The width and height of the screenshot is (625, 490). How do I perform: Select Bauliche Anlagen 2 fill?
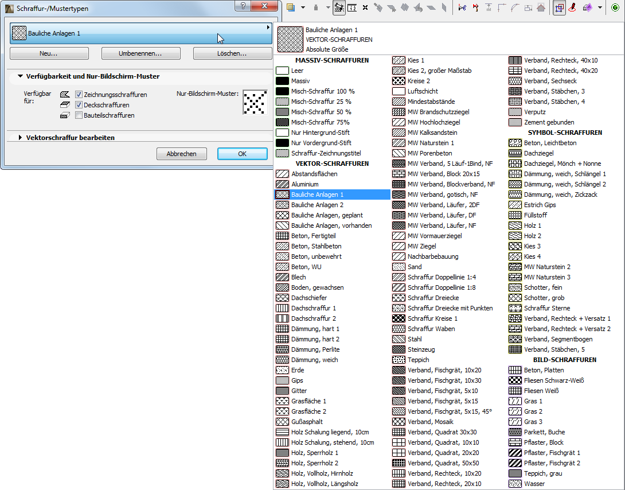[x=332, y=205]
